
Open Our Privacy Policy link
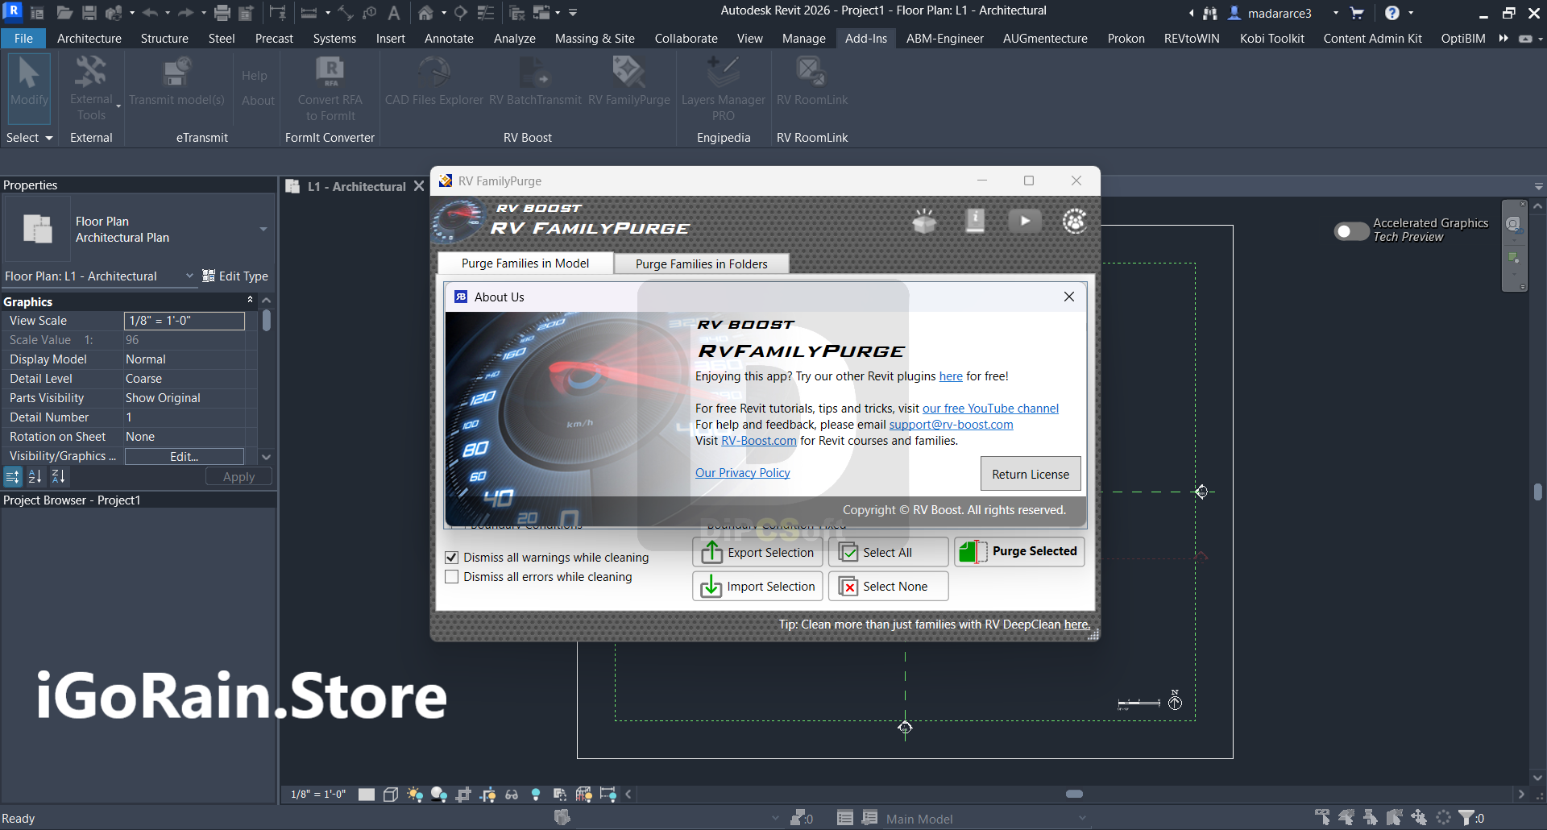tap(742, 473)
